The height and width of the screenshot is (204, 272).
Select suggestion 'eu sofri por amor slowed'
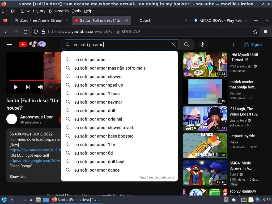[120, 77]
